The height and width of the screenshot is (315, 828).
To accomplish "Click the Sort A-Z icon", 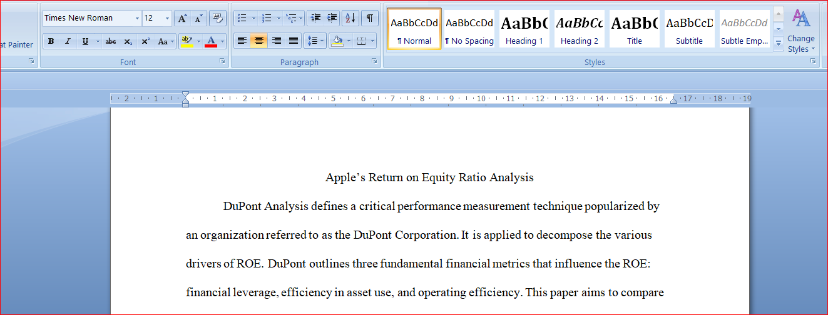I will 350,18.
